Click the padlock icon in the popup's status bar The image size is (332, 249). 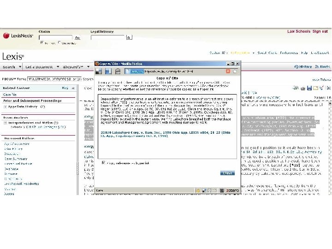coord(198,190)
